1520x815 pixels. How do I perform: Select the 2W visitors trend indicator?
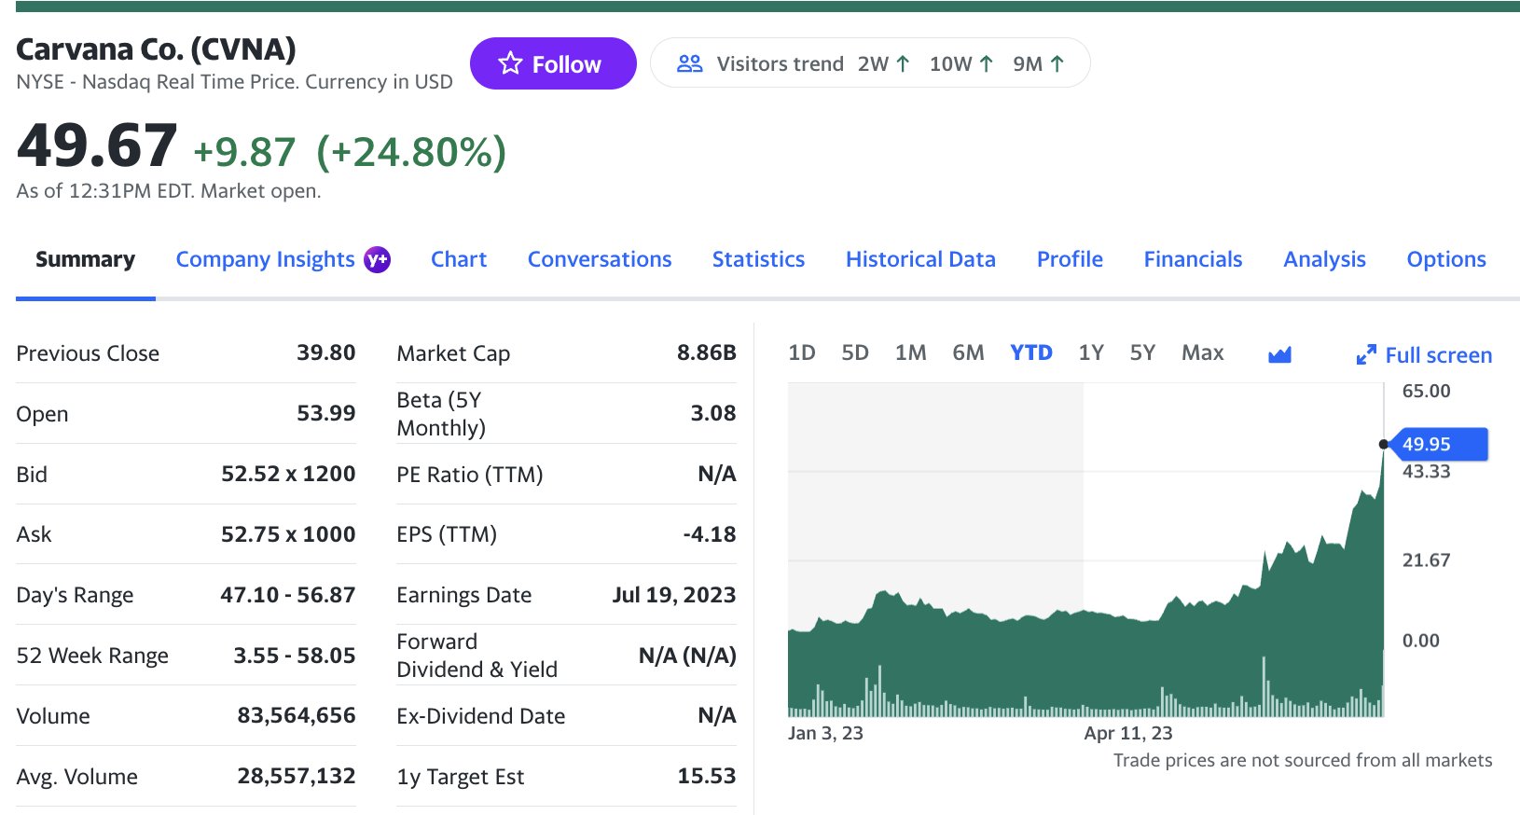click(x=883, y=63)
